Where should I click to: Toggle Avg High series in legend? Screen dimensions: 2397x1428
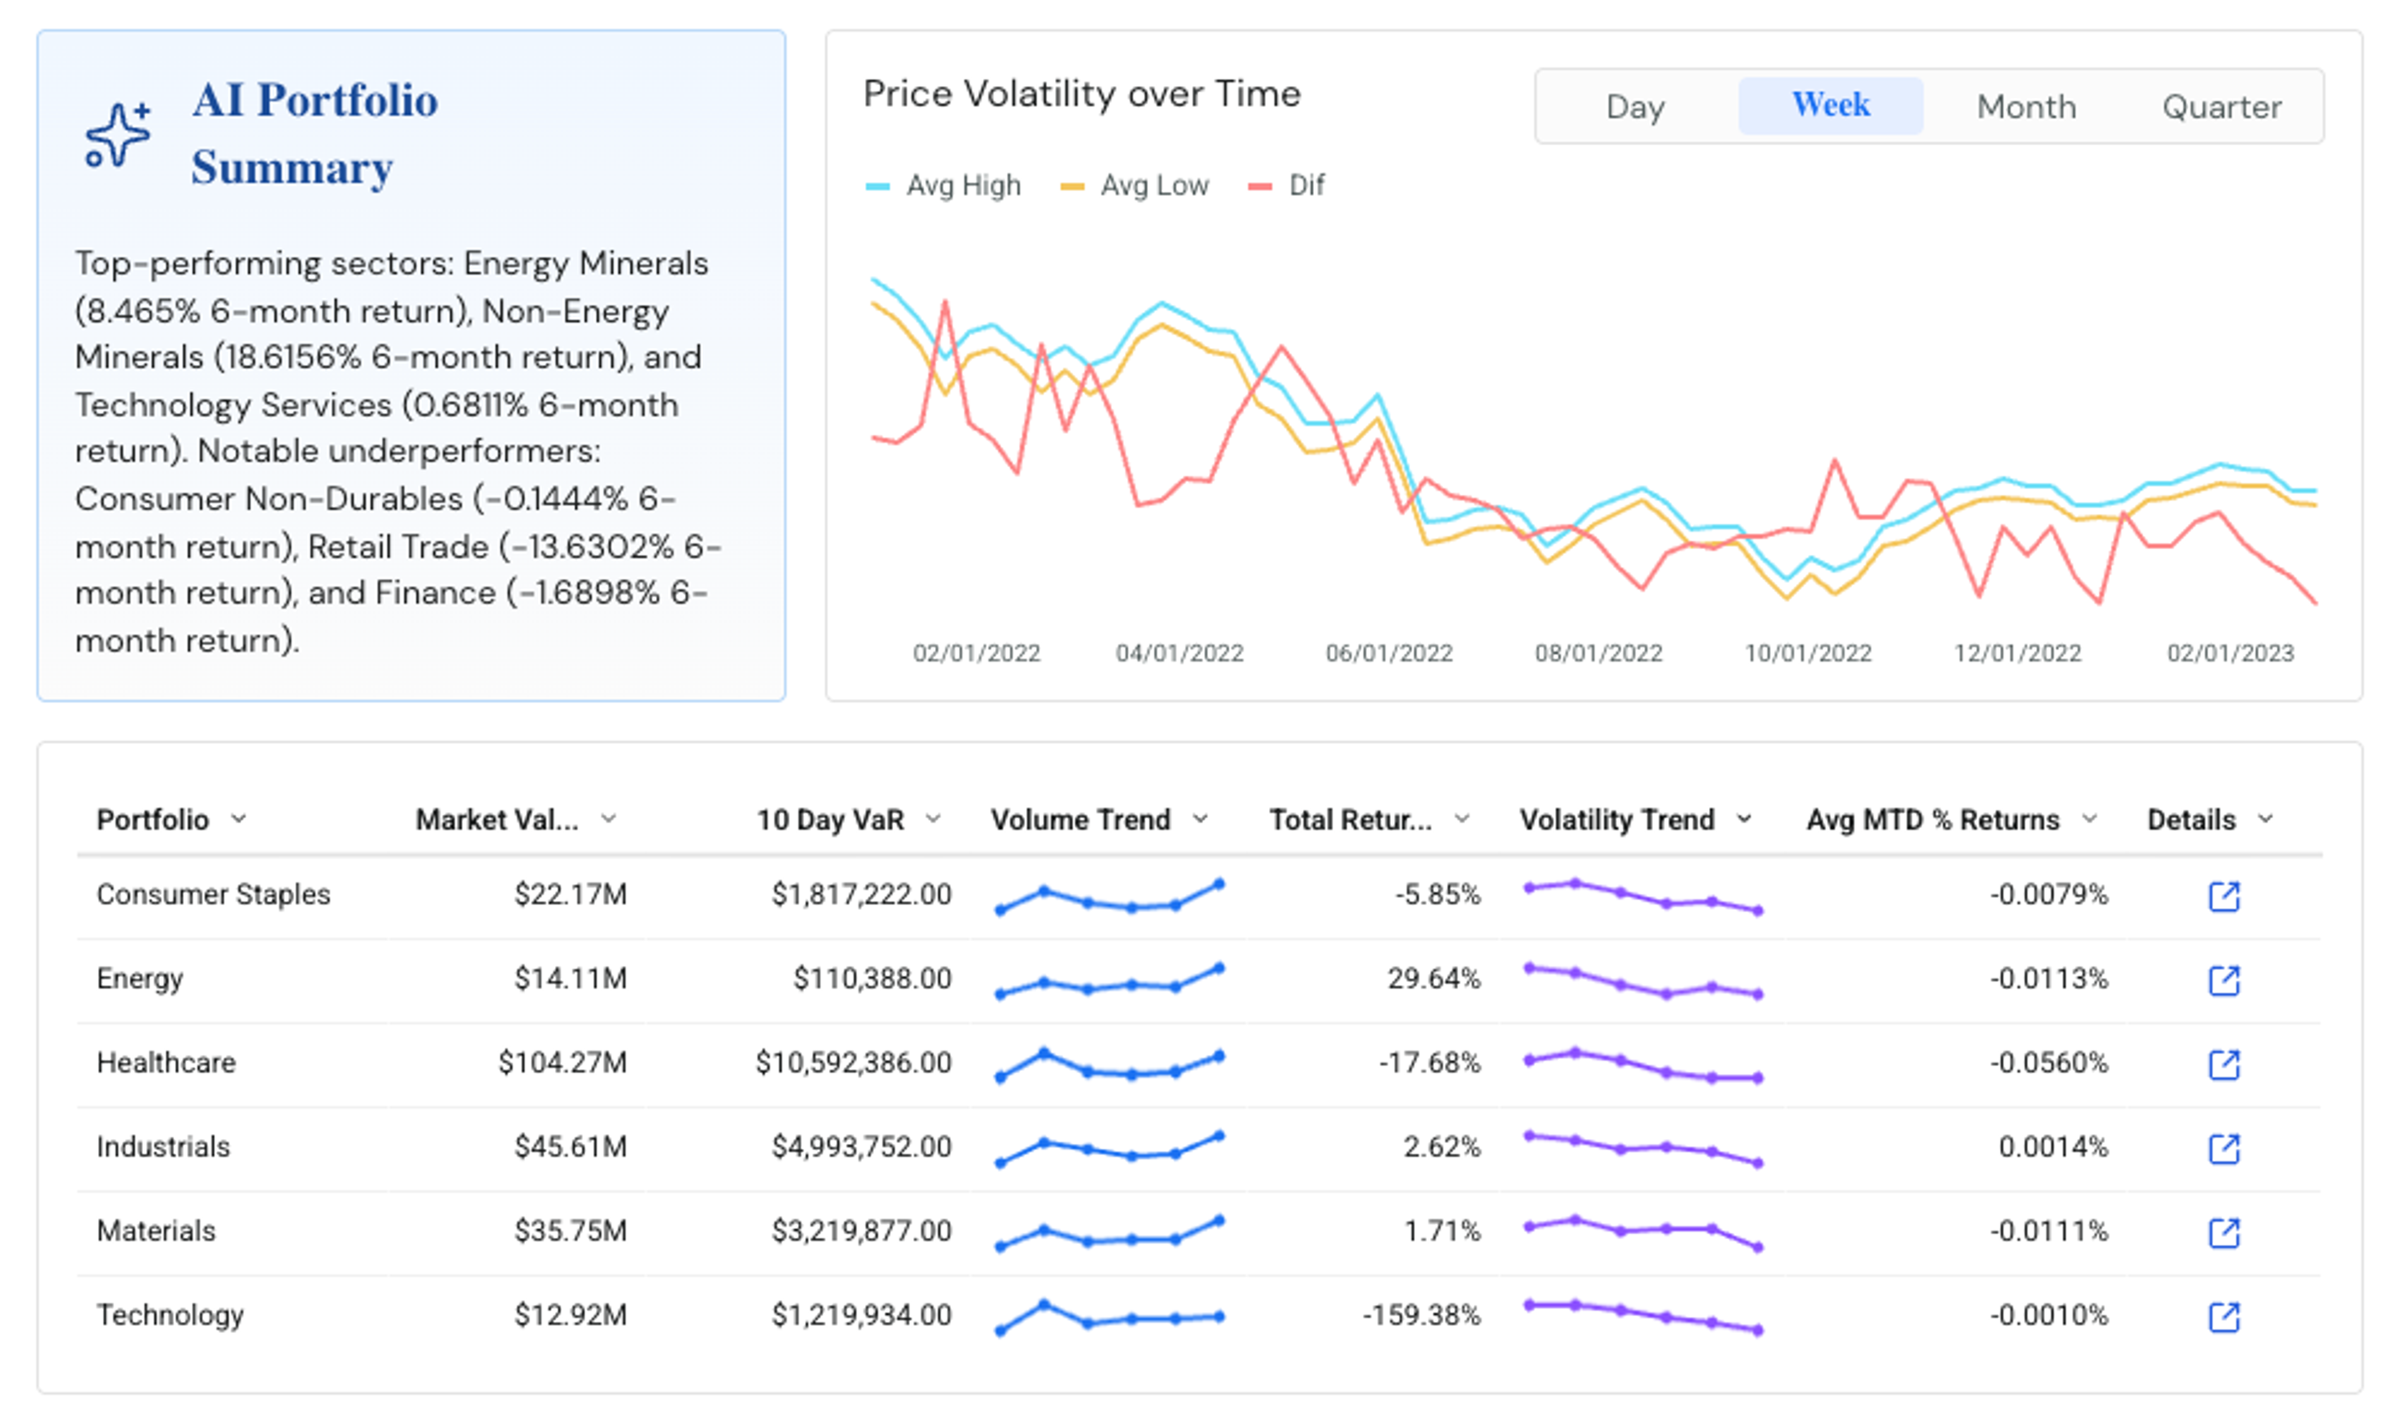(944, 185)
